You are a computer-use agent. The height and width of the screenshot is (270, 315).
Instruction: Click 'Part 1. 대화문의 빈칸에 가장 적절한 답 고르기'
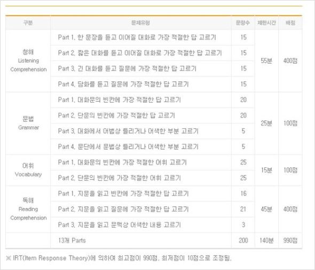click(x=120, y=100)
